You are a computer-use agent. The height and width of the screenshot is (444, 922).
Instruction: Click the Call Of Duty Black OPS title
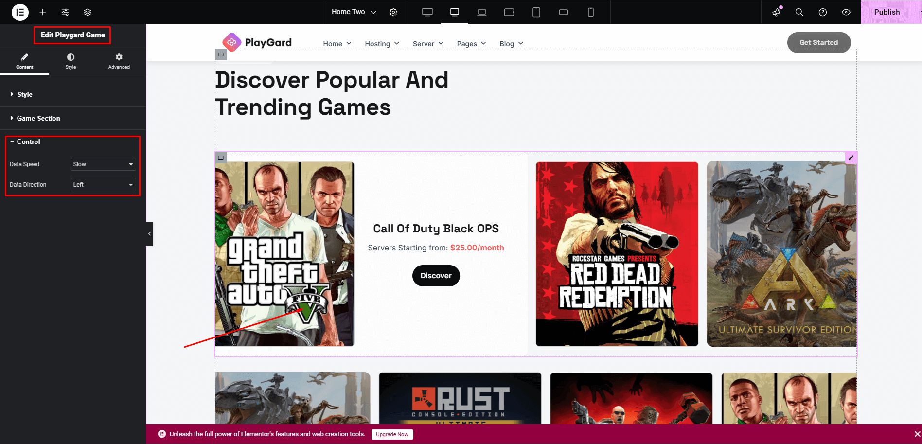436,229
